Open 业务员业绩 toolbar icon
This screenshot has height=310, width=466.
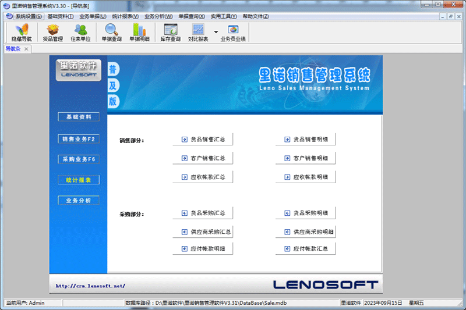point(233,33)
